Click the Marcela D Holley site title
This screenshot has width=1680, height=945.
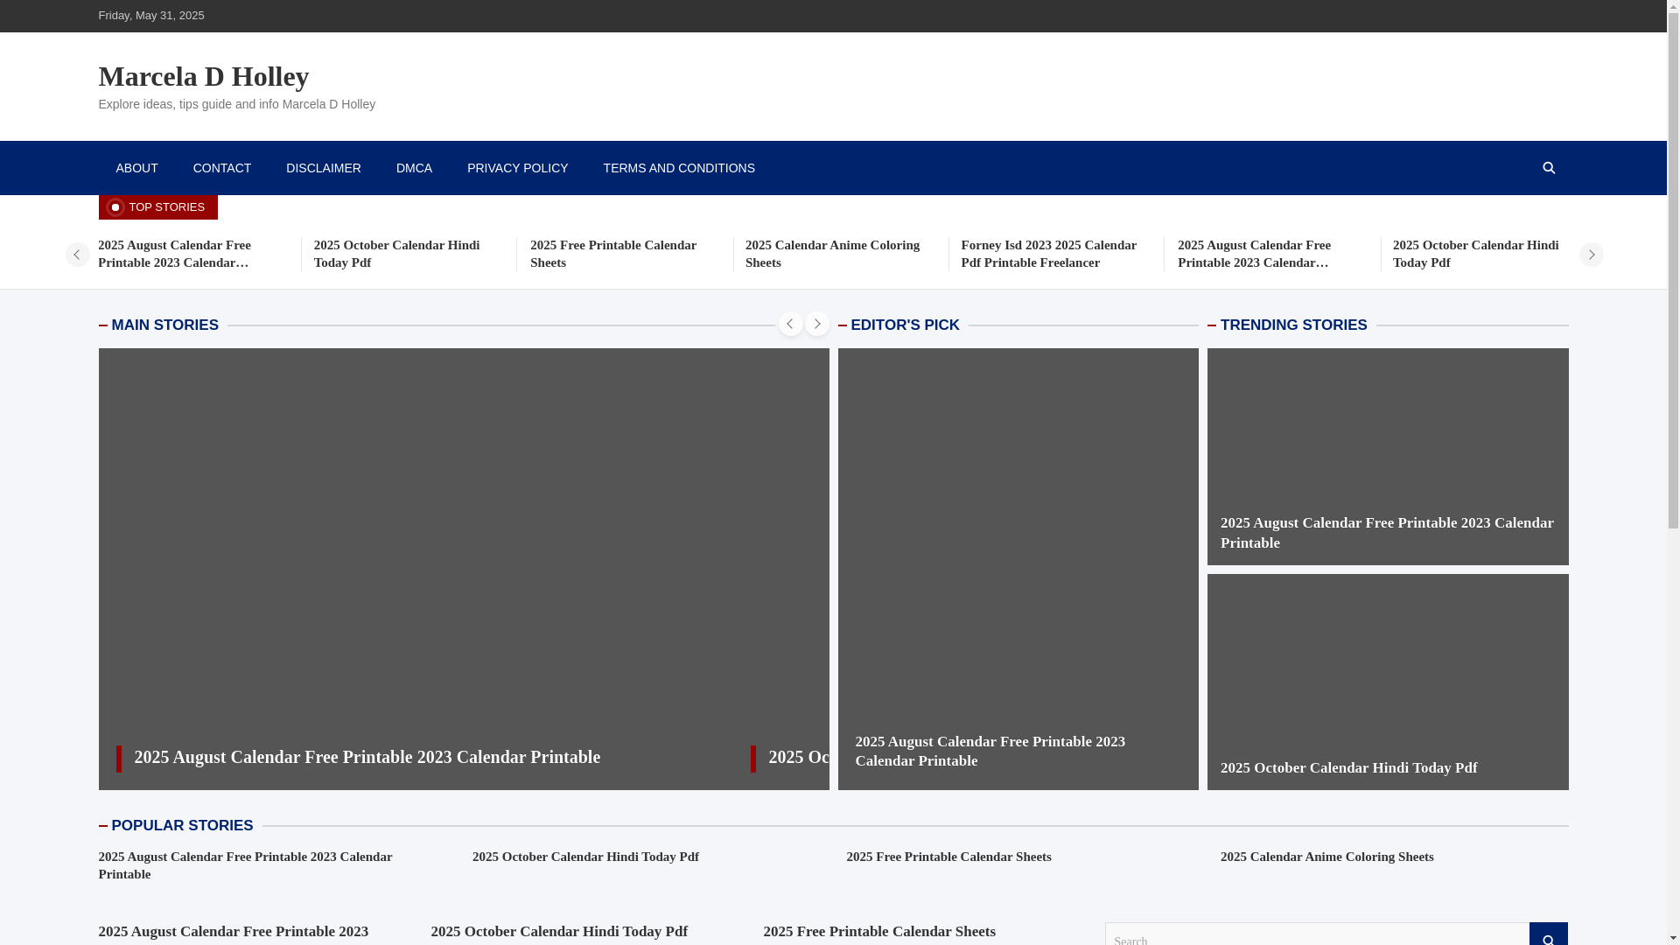[x=203, y=76]
